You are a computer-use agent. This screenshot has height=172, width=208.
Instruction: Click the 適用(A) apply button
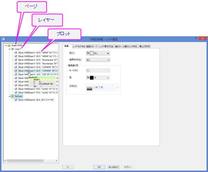click(x=128, y=167)
